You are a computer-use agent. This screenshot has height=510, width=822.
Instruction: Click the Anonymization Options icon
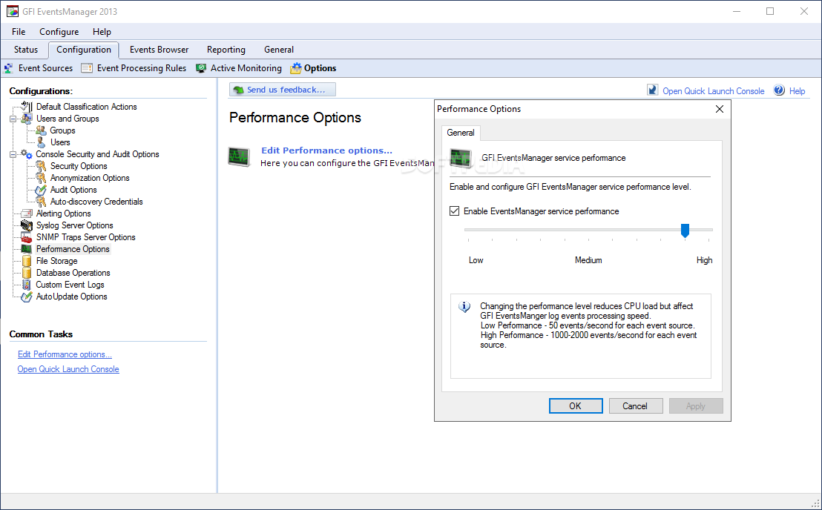coord(41,178)
